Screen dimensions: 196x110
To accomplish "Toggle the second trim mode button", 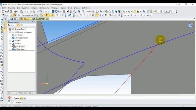I will (x=24, y=98).
